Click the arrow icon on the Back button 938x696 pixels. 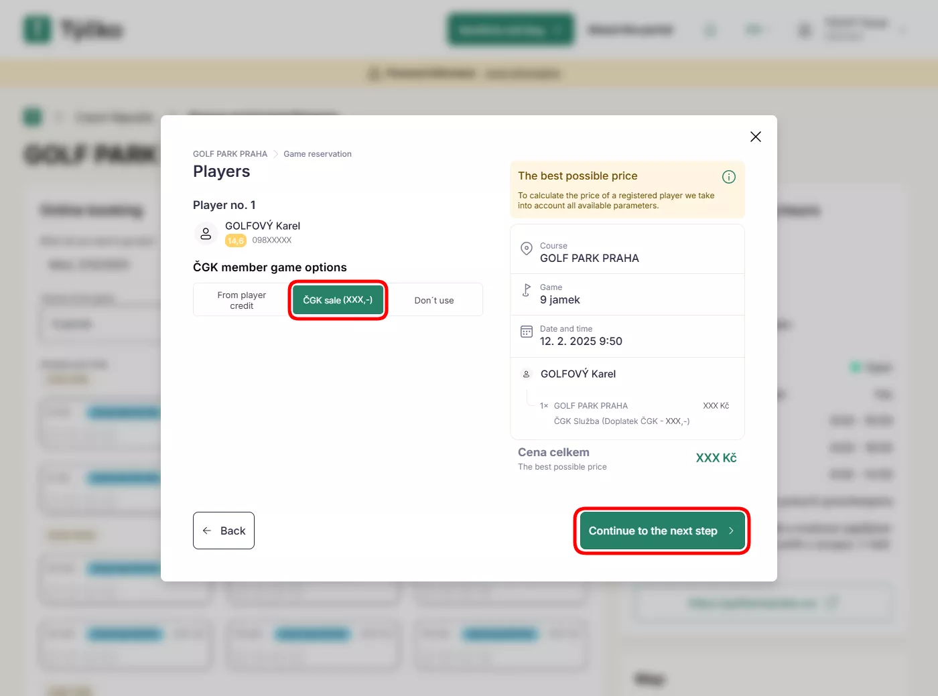207,531
